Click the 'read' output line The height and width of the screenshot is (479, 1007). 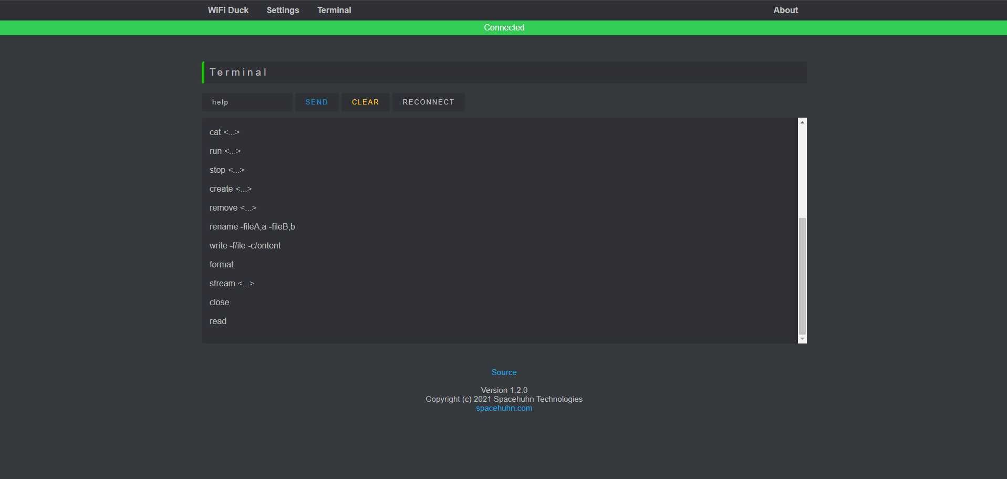[x=218, y=321]
